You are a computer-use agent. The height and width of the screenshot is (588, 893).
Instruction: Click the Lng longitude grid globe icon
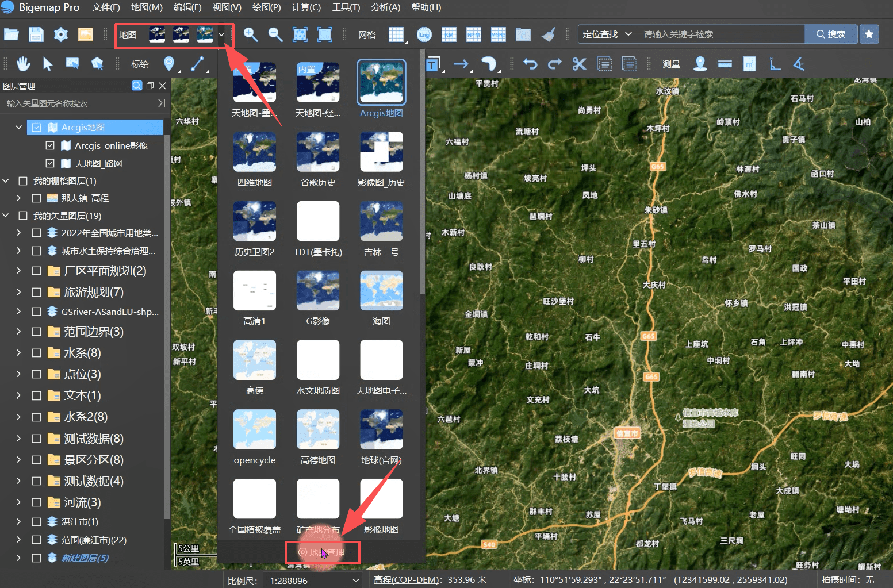tap(424, 34)
